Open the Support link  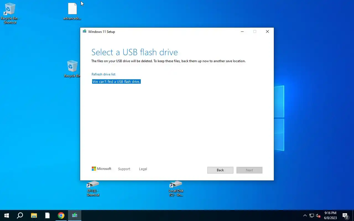(x=124, y=169)
